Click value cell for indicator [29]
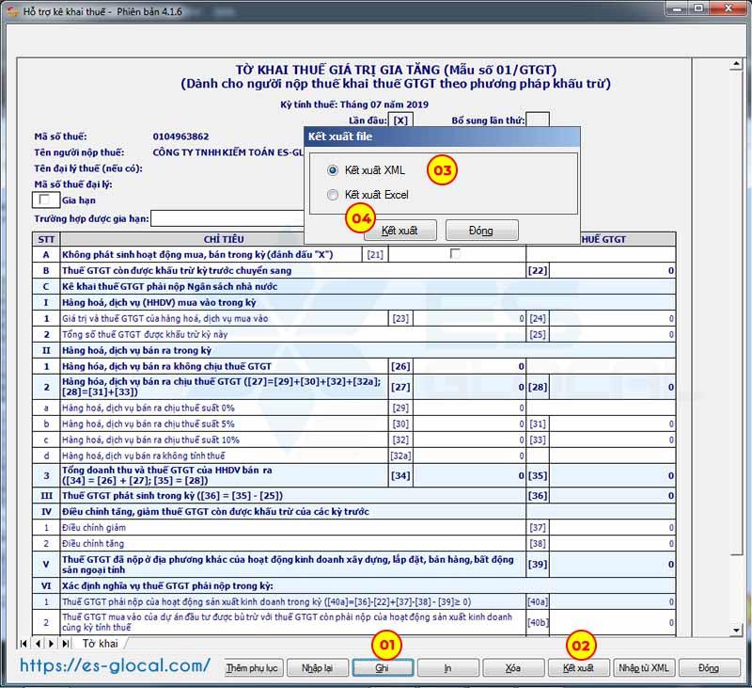Screen dimensions: 752x688 (x=468, y=408)
